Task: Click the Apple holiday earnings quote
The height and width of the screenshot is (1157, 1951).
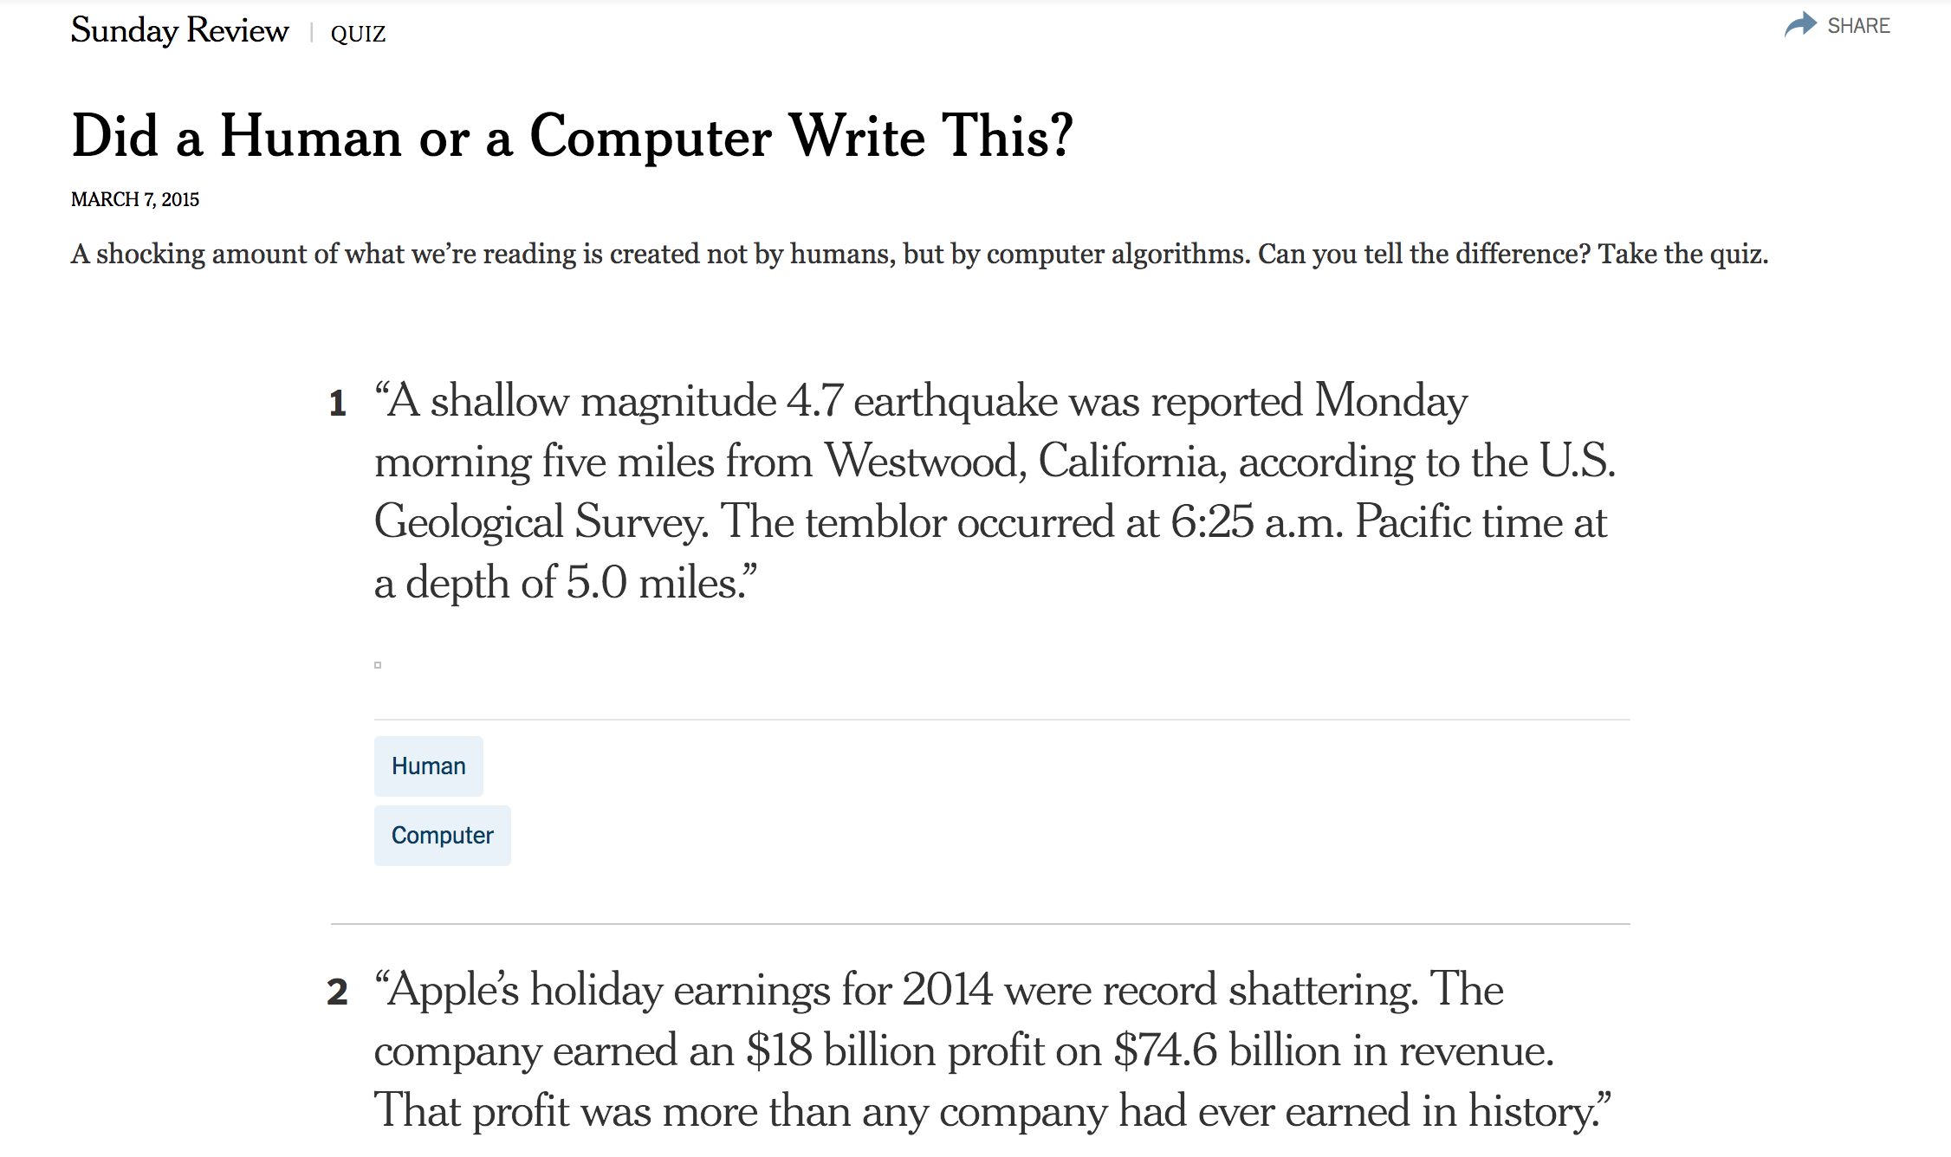Action: tap(993, 1050)
